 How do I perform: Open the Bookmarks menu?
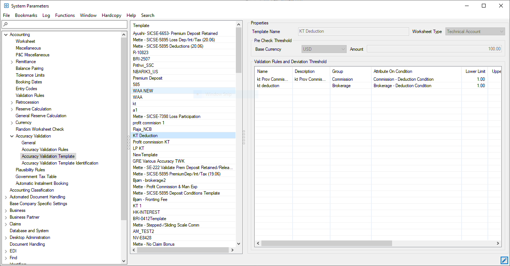click(26, 15)
